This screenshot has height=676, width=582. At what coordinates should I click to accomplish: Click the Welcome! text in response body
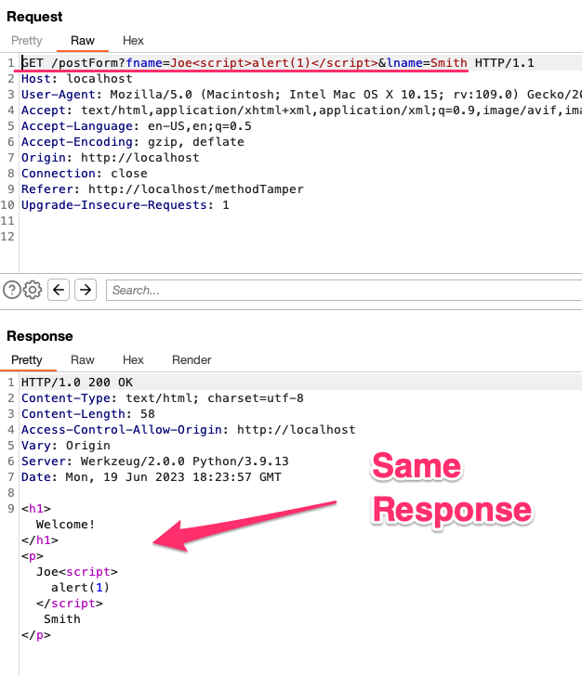pyautogui.click(x=66, y=525)
